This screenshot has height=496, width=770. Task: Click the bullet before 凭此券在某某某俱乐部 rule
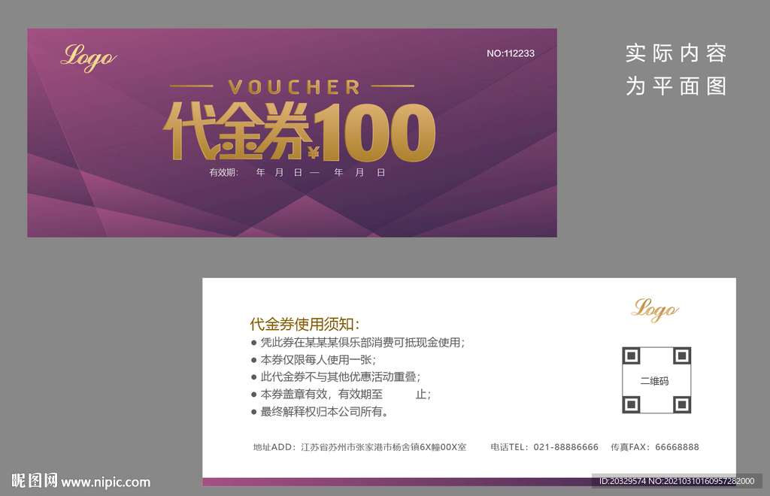point(252,343)
